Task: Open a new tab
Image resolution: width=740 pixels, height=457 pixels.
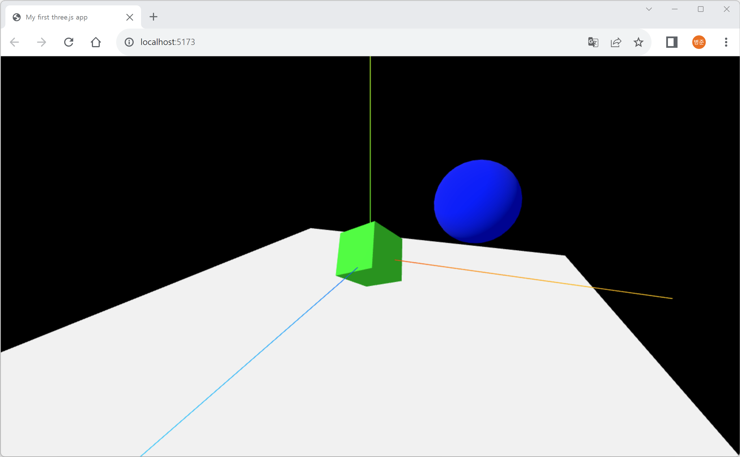Action: coord(153,17)
